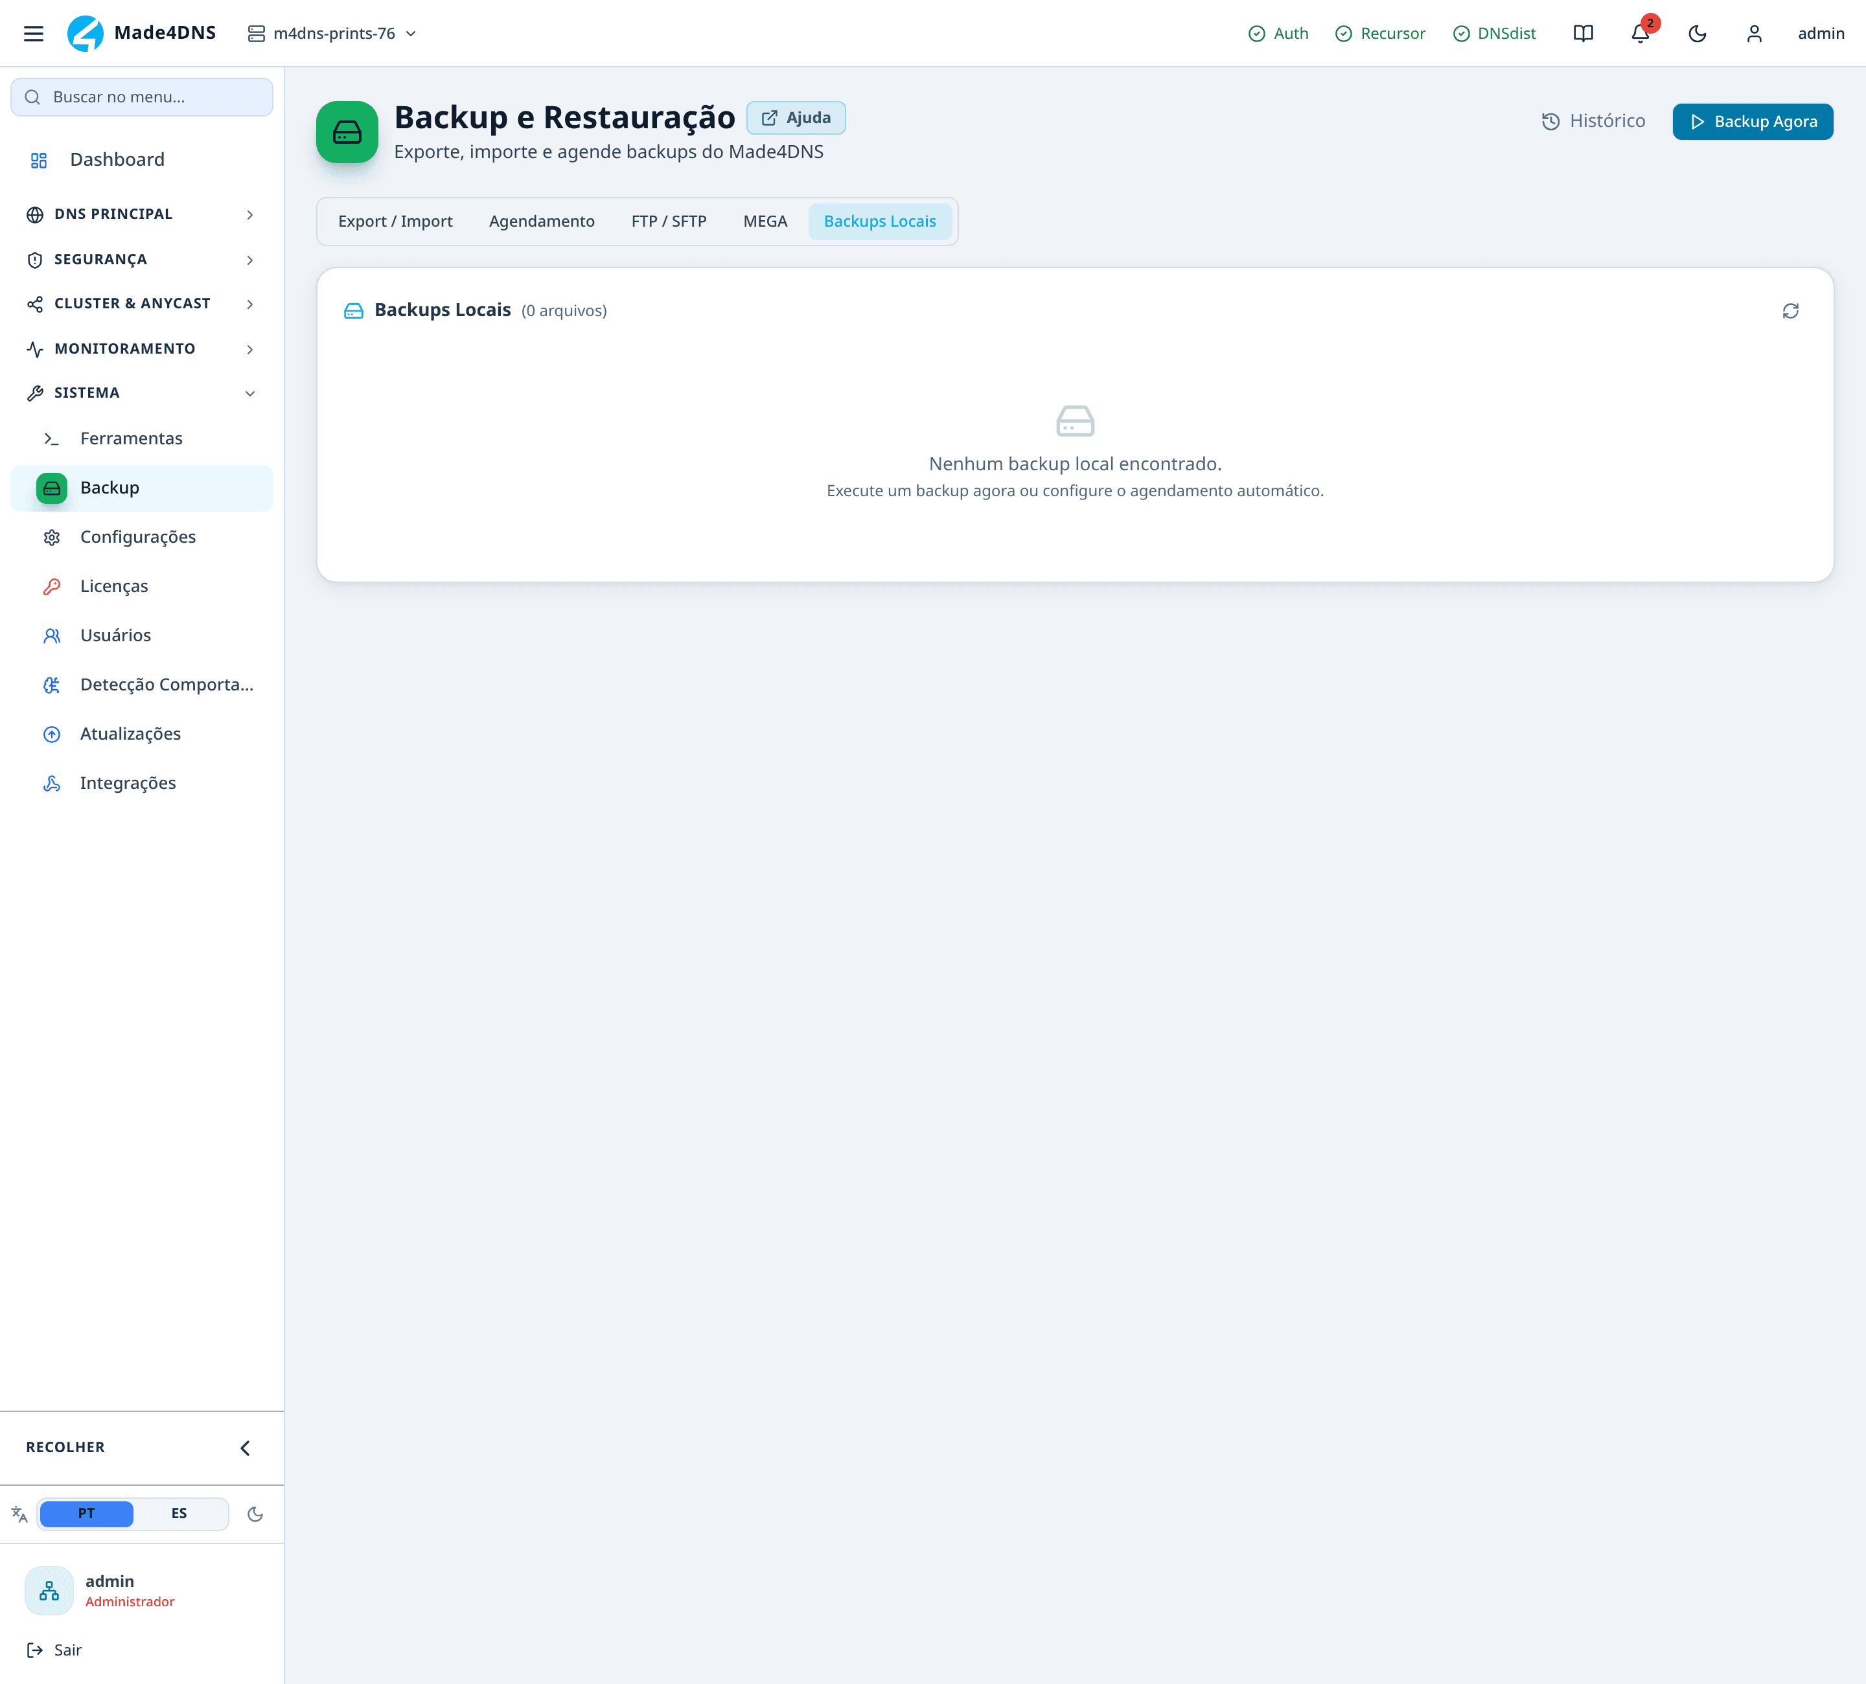Expand the DNS Principal section chevron
This screenshot has width=1866, height=1684.
click(x=250, y=214)
